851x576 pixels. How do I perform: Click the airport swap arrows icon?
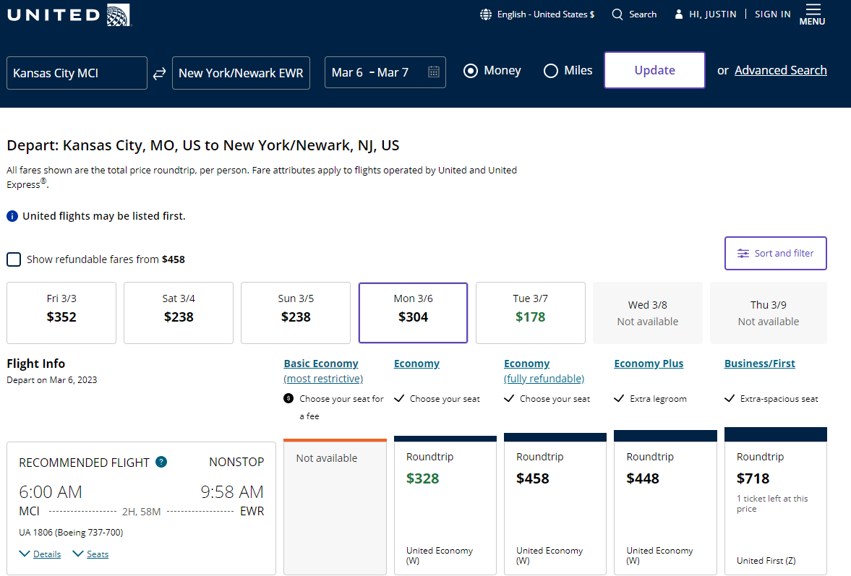point(159,72)
